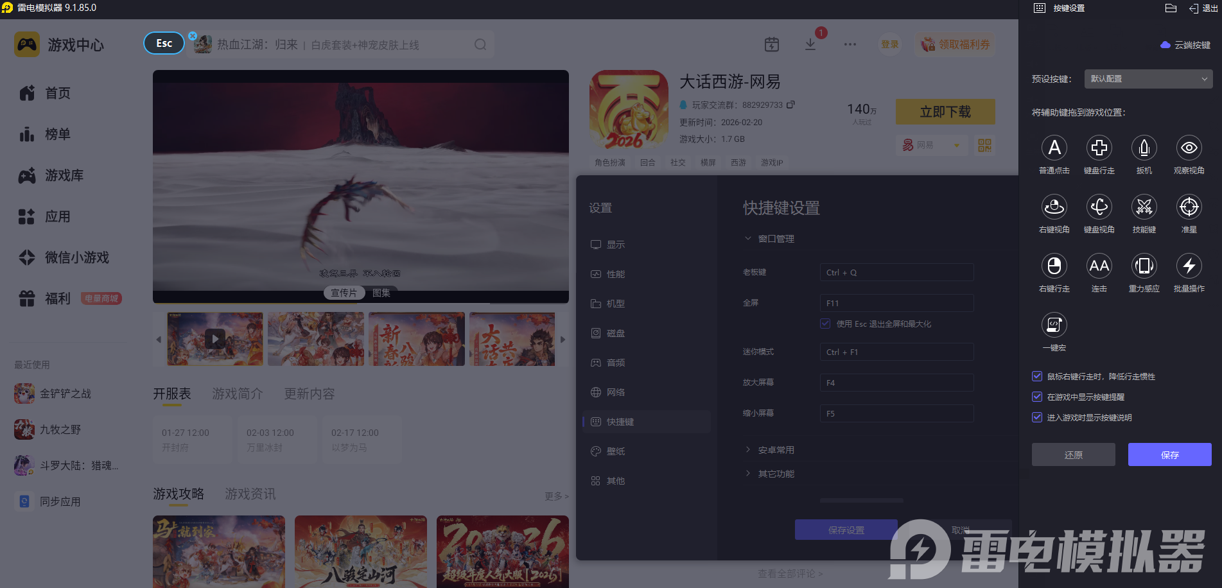Open the calendar check-in icon
Image resolution: width=1222 pixels, height=588 pixels.
coord(772,44)
